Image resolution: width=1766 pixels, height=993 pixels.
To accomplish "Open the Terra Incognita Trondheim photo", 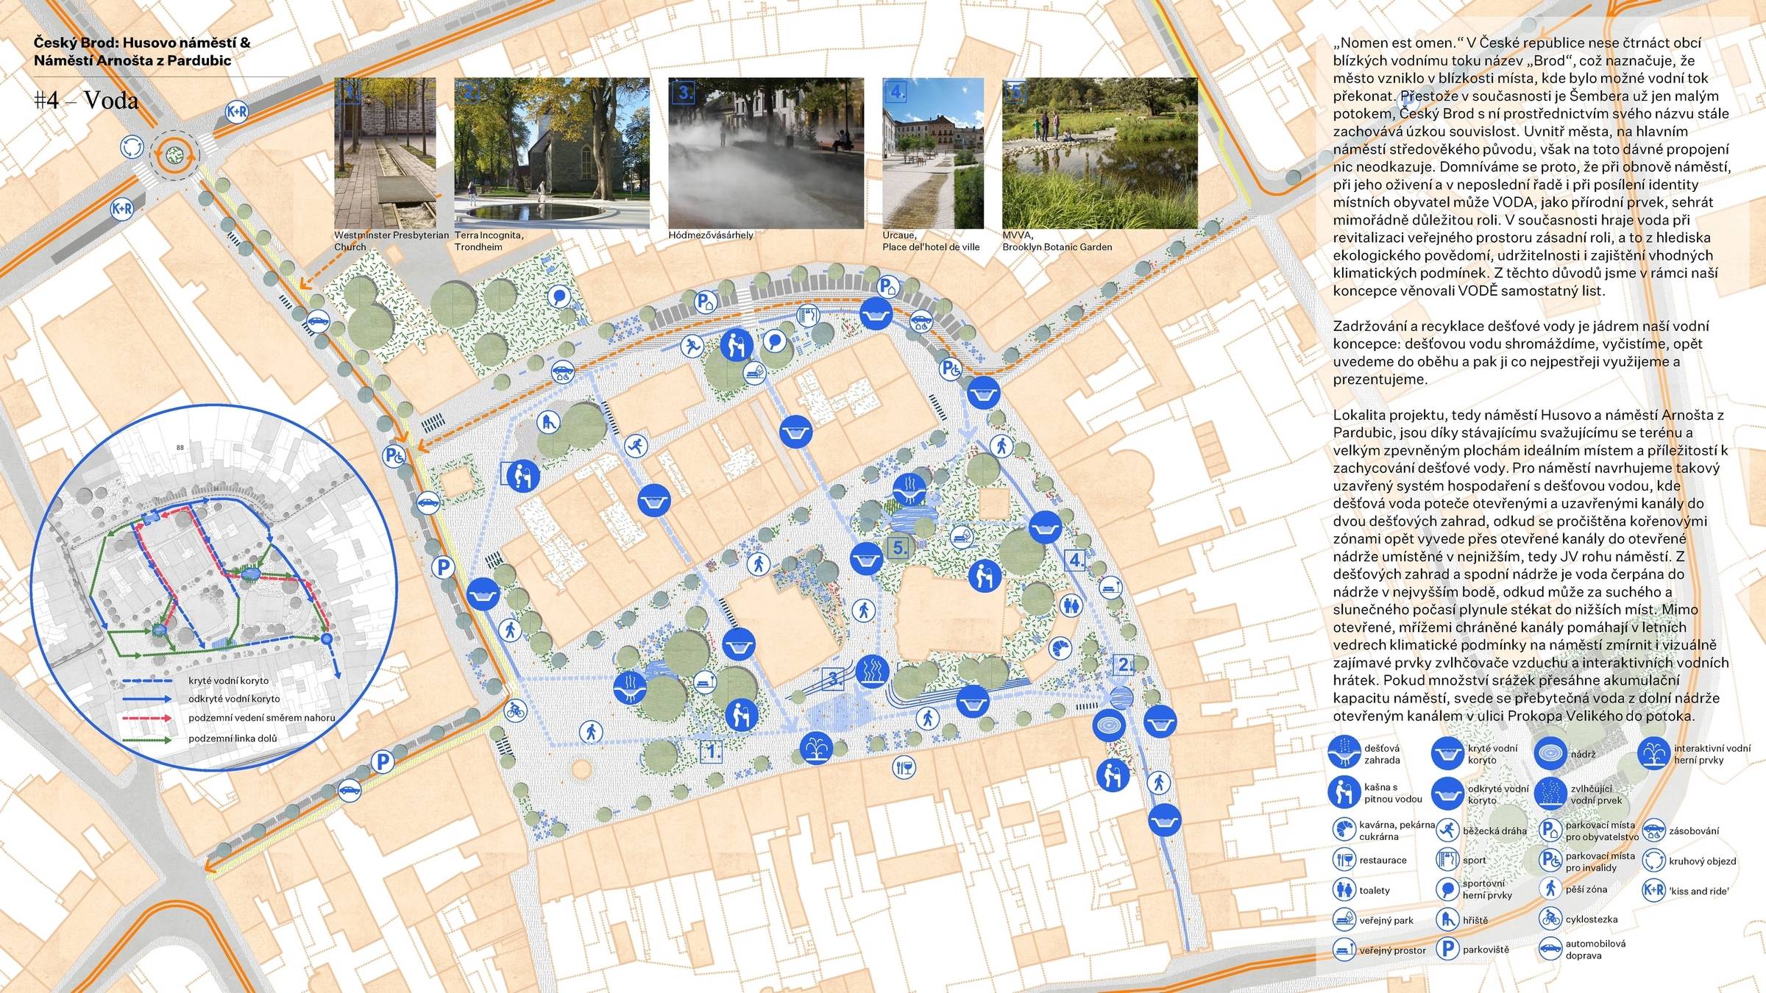I will coord(551,153).
